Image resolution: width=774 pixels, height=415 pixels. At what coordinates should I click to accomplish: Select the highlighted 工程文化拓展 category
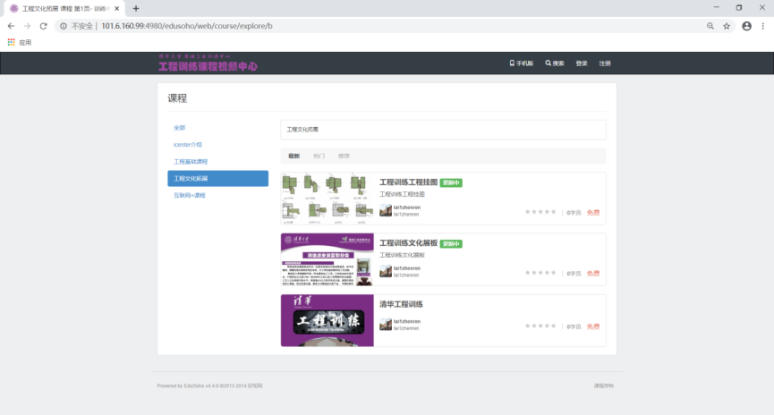(x=217, y=178)
